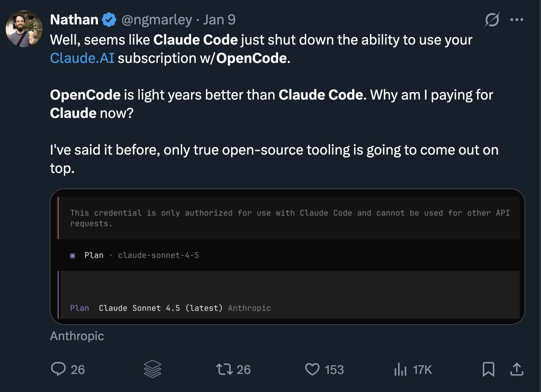Open the view analytics bar chart icon
Viewport: 541px width, 392px height.
tap(400, 369)
